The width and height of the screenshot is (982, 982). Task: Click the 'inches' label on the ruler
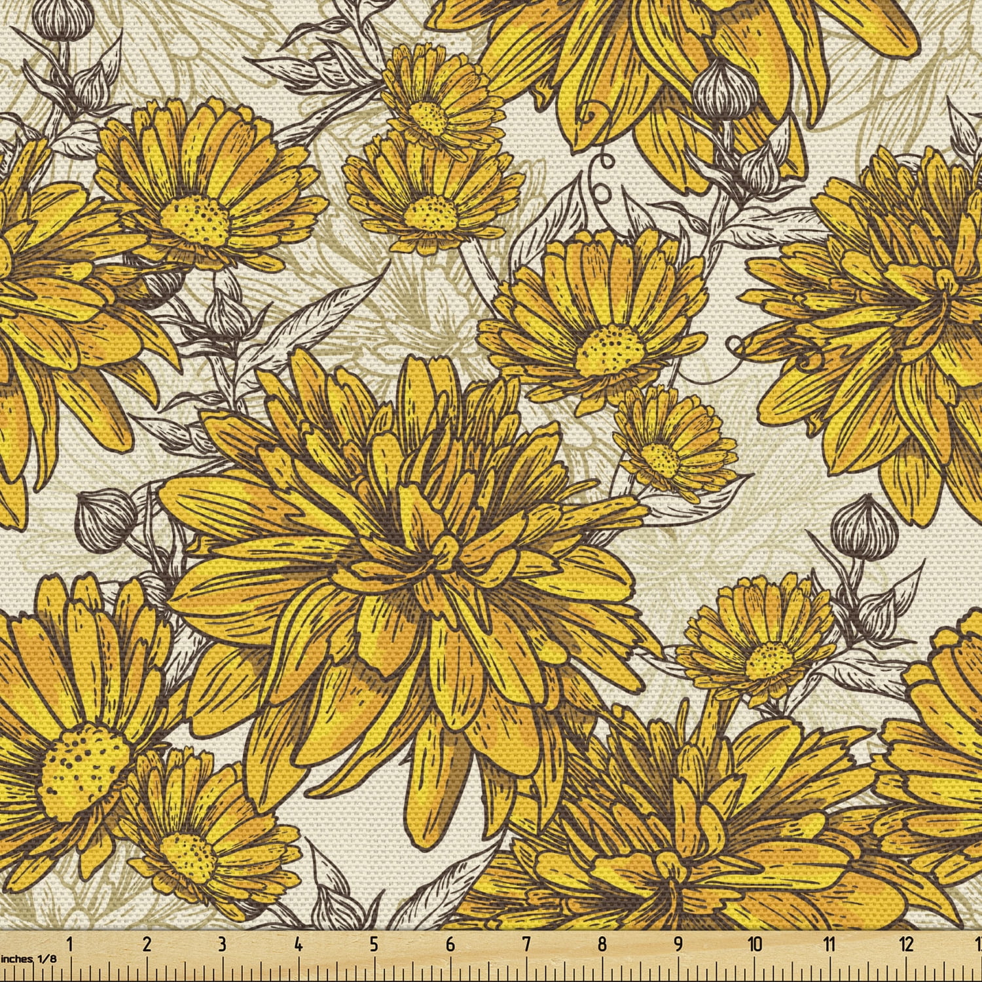pyautogui.click(x=16, y=960)
